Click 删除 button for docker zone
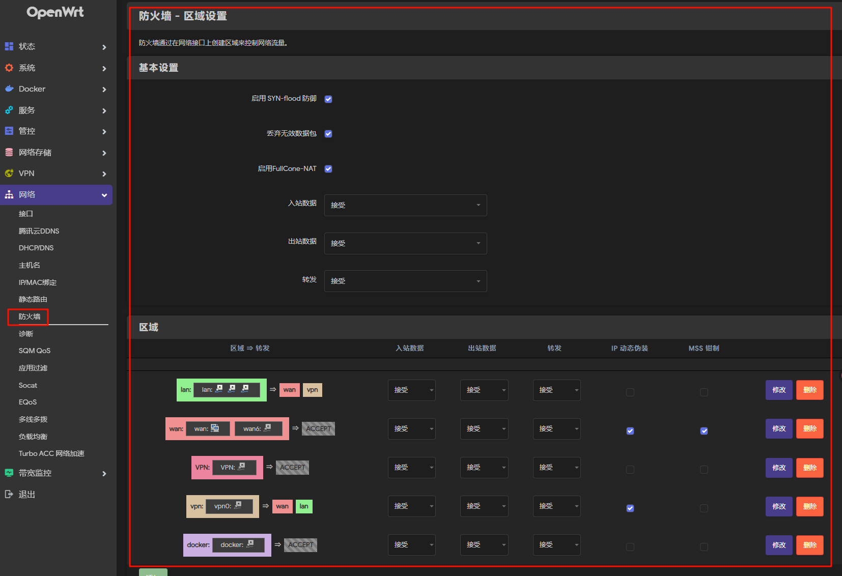The height and width of the screenshot is (576, 842). (809, 545)
